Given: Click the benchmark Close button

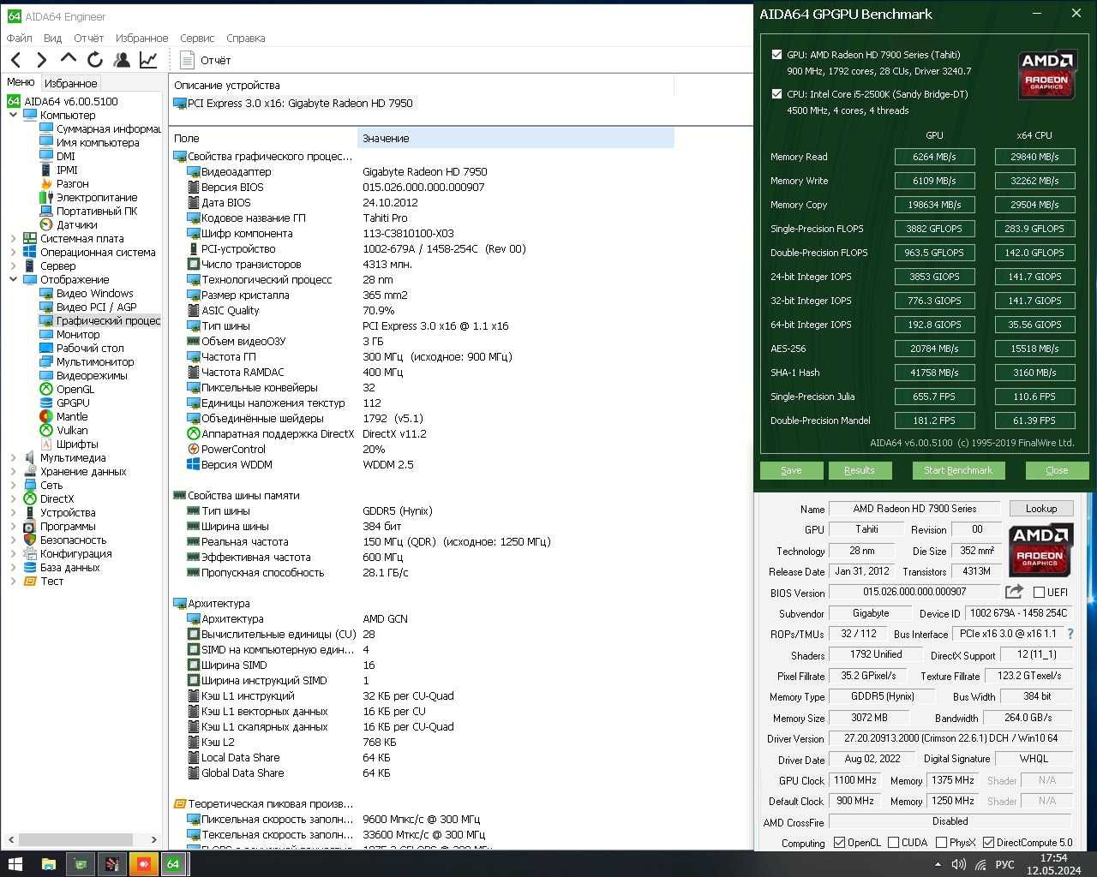Looking at the screenshot, I should [1057, 470].
